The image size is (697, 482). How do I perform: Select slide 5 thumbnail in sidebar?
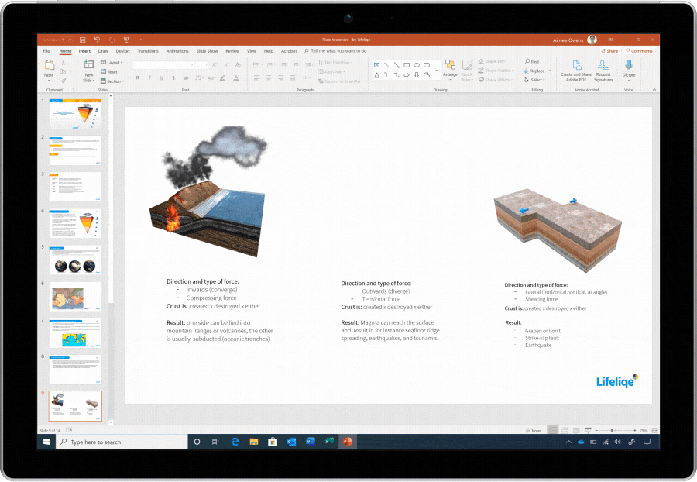tap(75, 261)
